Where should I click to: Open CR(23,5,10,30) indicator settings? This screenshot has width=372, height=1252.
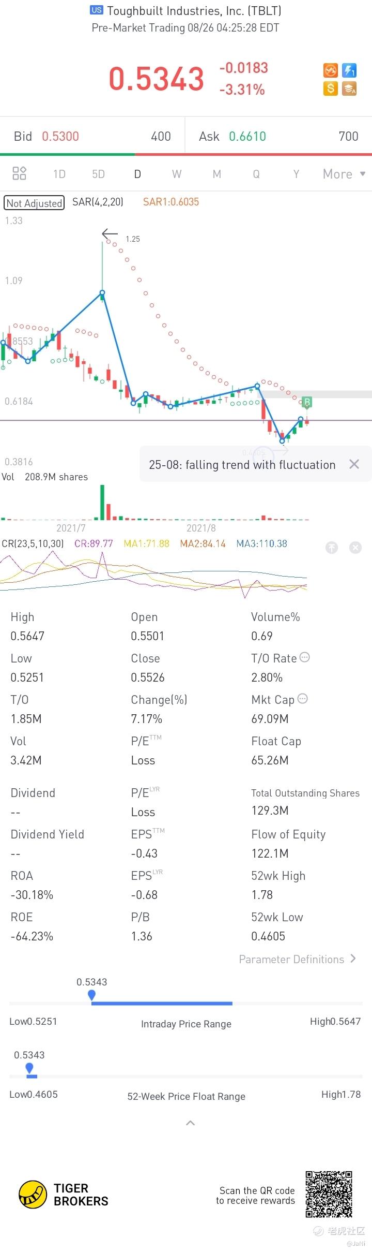click(x=33, y=543)
